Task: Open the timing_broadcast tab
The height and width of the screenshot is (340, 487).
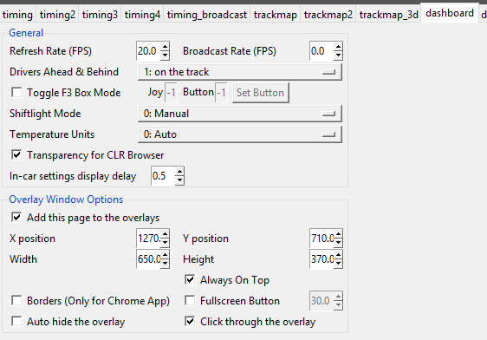Action: coord(207,15)
